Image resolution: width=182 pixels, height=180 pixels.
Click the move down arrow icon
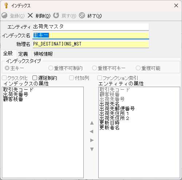point(92,149)
